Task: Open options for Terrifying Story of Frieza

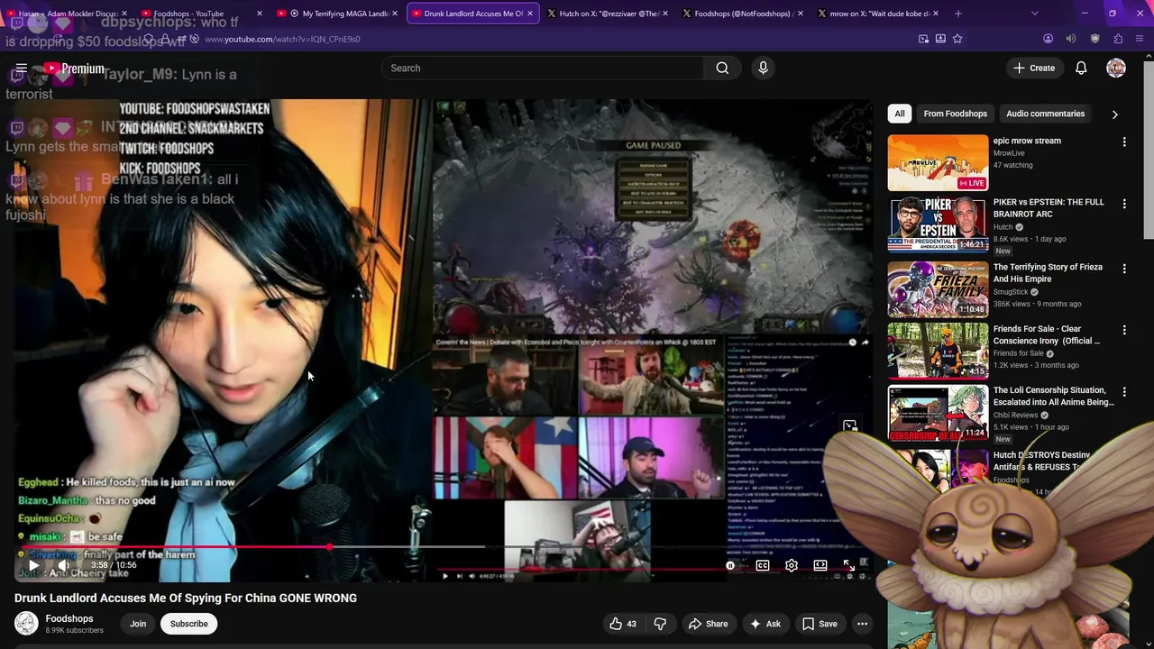Action: click(1124, 269)
